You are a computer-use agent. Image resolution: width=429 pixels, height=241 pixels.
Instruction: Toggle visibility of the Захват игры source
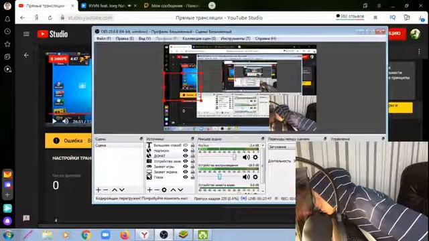click(x=186, y=167)
